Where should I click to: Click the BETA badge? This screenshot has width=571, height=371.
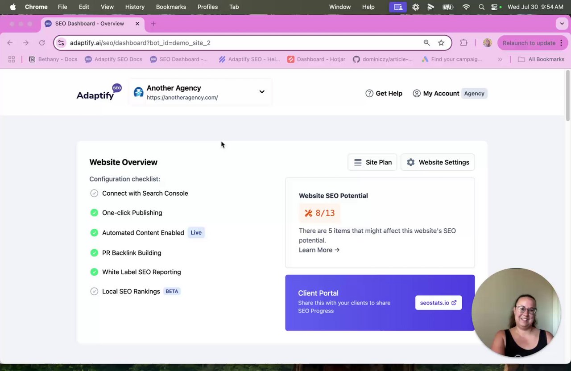click(172, 291)
